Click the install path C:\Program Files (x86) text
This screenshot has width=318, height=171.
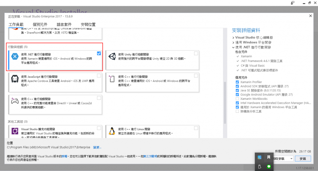coord(48,147)
